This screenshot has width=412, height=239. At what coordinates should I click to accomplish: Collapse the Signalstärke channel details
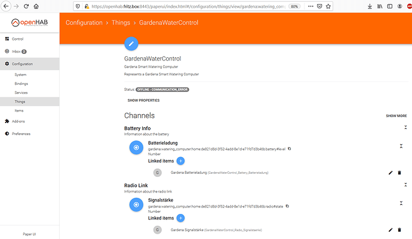pos(401,203)
